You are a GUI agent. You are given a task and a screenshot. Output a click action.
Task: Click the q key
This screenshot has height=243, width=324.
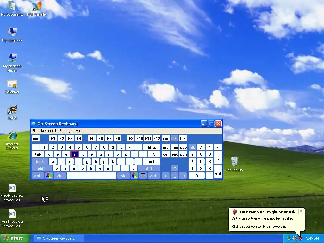[x=49, y=154]
